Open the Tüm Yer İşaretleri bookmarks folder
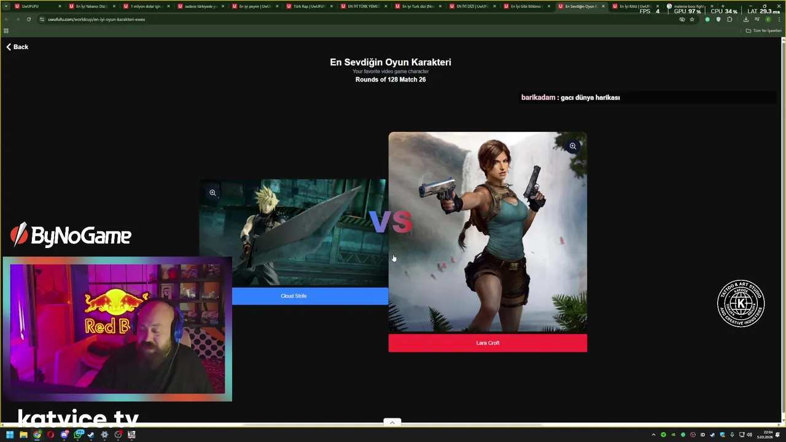 [x=763, y=31]
